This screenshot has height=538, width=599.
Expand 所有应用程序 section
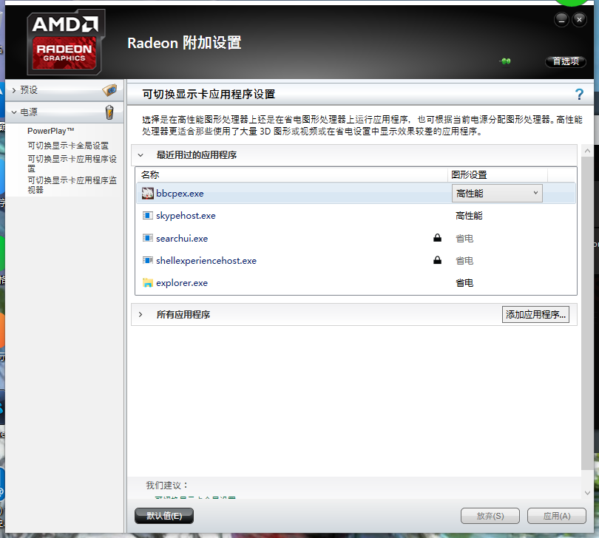click(141, 315)
